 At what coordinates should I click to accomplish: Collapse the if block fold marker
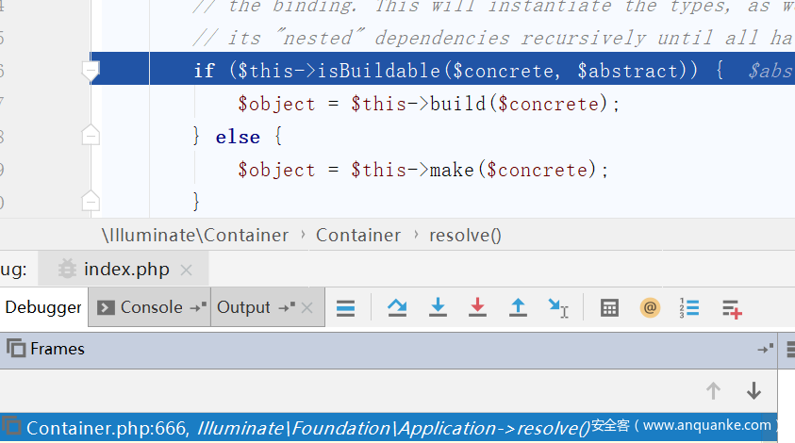pos(91,71)
